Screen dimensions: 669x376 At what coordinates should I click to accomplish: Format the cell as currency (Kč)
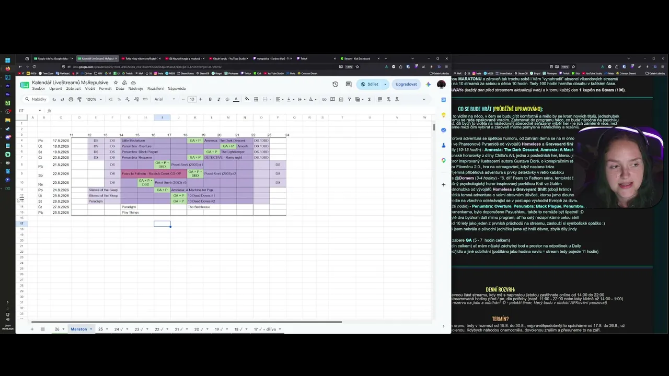coord(111,99)
